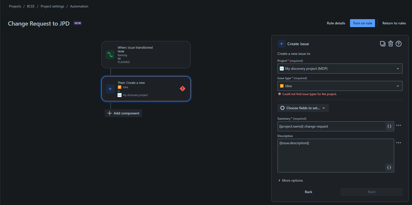Click Turn on rule button
412x205 pixels.
point(363,23)
